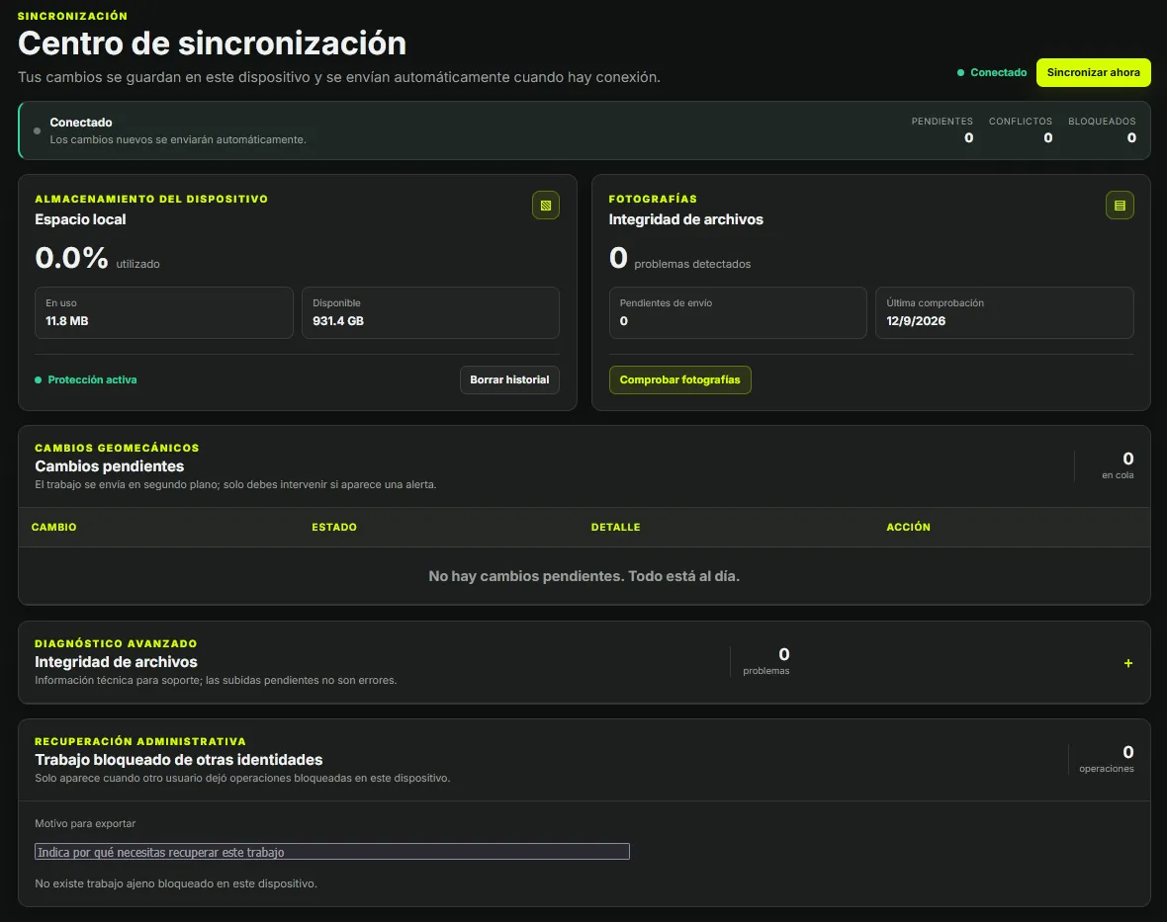Click the DETALLE column header

coord(615,527)
